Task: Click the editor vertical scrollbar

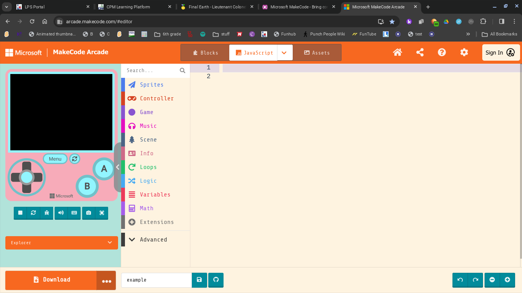Action: tap(521, 161)
